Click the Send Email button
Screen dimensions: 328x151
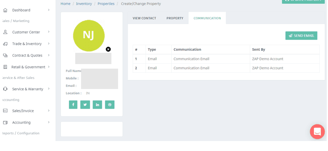[301, 36]
